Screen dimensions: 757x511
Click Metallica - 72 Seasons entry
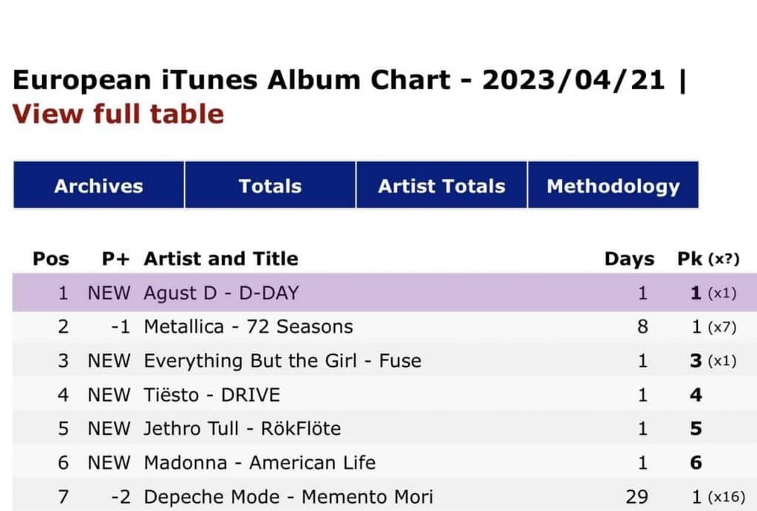[x=248, y=327]
